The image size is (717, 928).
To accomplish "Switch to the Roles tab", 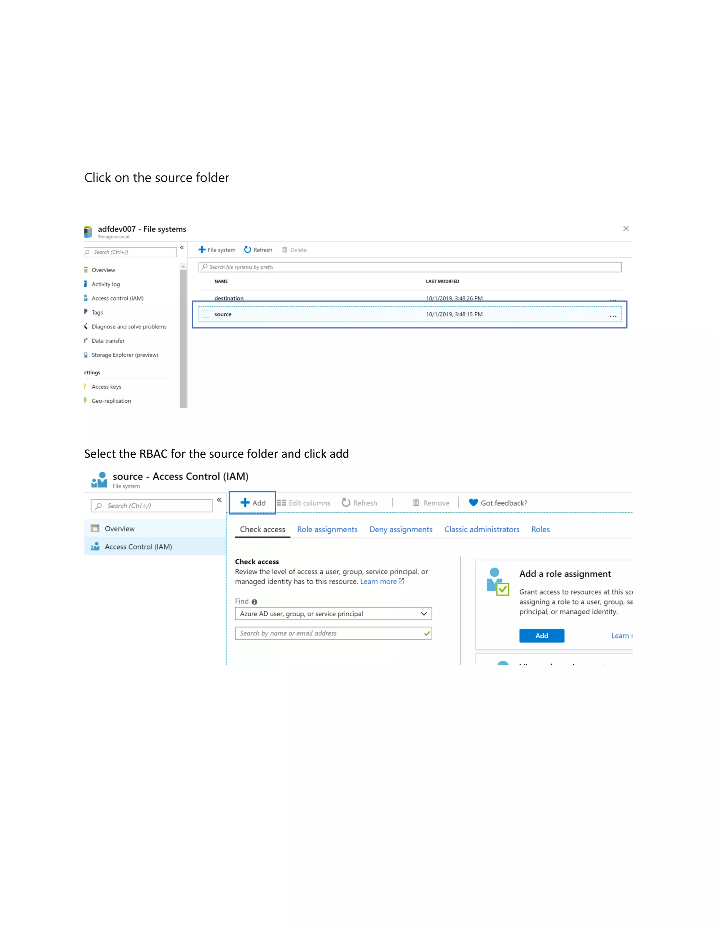I will 540,529.
